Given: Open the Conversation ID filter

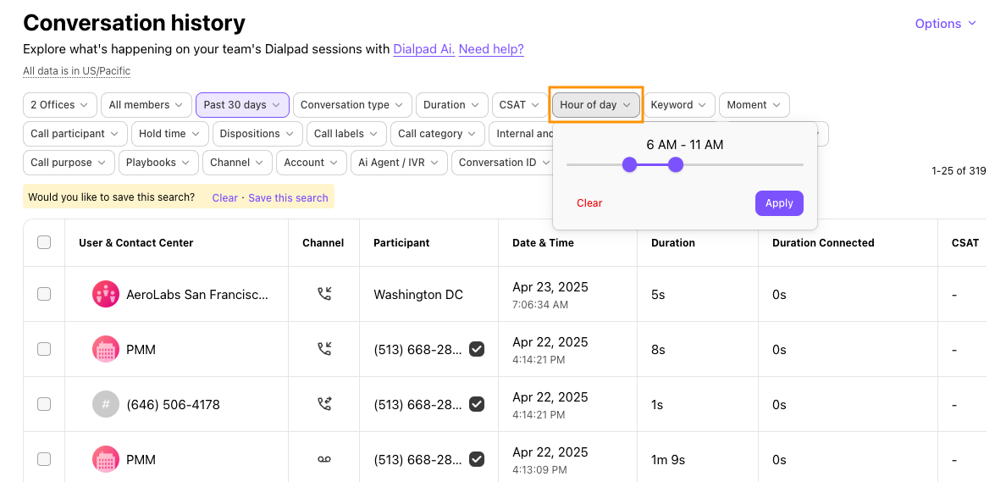Looking at the screenshot, I should pyautogui.click(x=502, y=163).
